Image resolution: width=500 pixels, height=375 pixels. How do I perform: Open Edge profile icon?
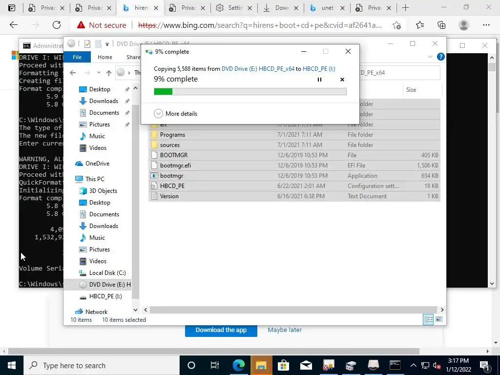(464, 25)
